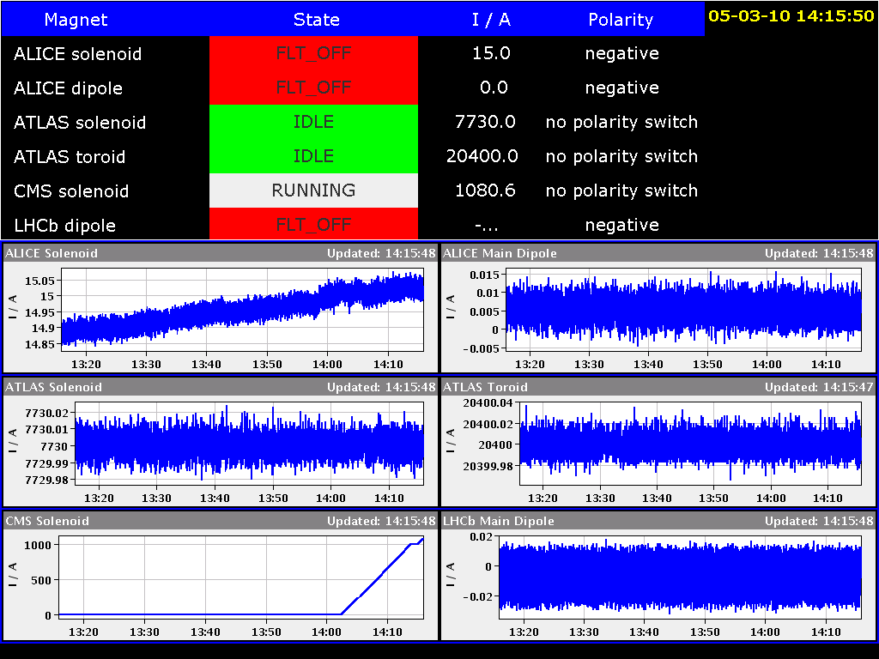Click ATLAS Toroid Updated 14:15:47 label
The width and height of the screenshot is (879, 659).
click(x=819, y=387)
